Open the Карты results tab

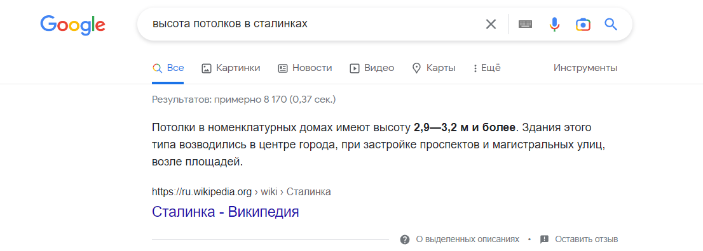pos(433,68)
